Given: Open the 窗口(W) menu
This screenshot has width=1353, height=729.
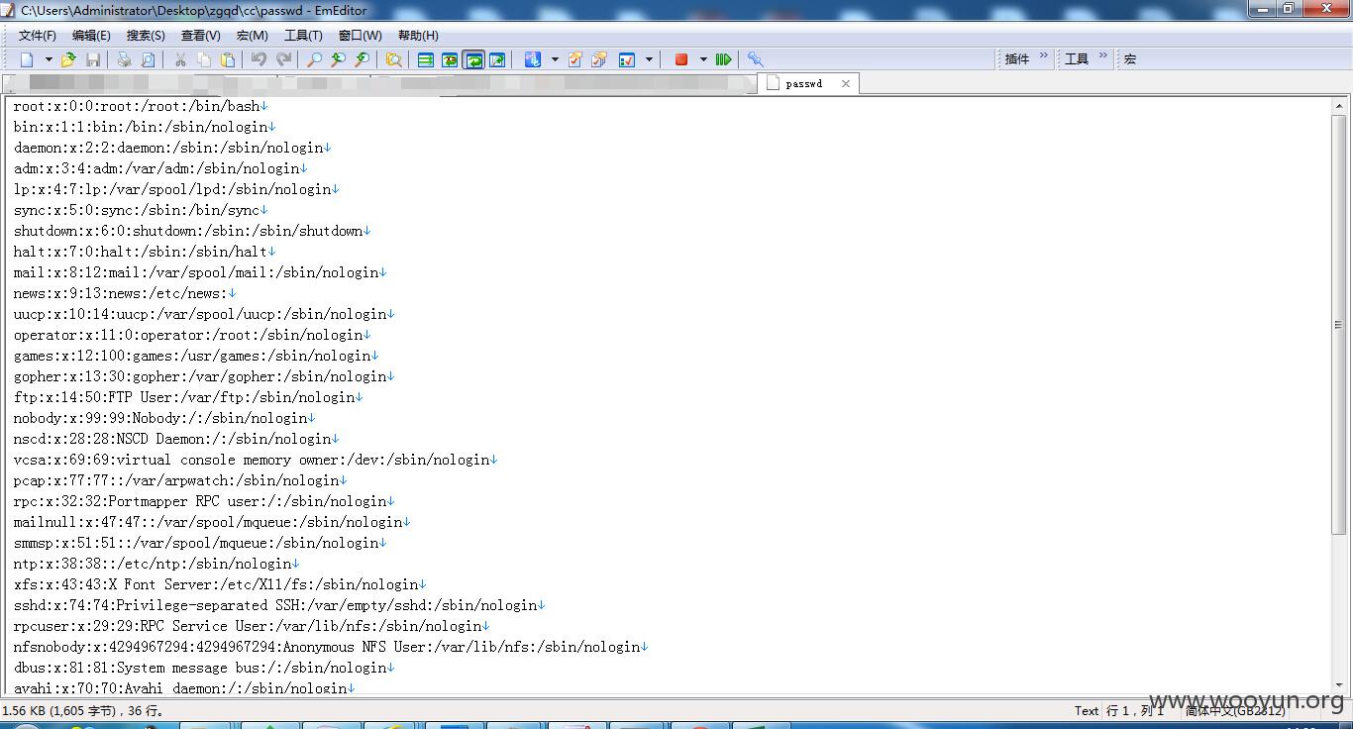Looking at the screenshot, I should [360, 35].
